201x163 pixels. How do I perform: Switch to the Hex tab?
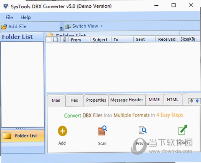(x=74, y=100)
